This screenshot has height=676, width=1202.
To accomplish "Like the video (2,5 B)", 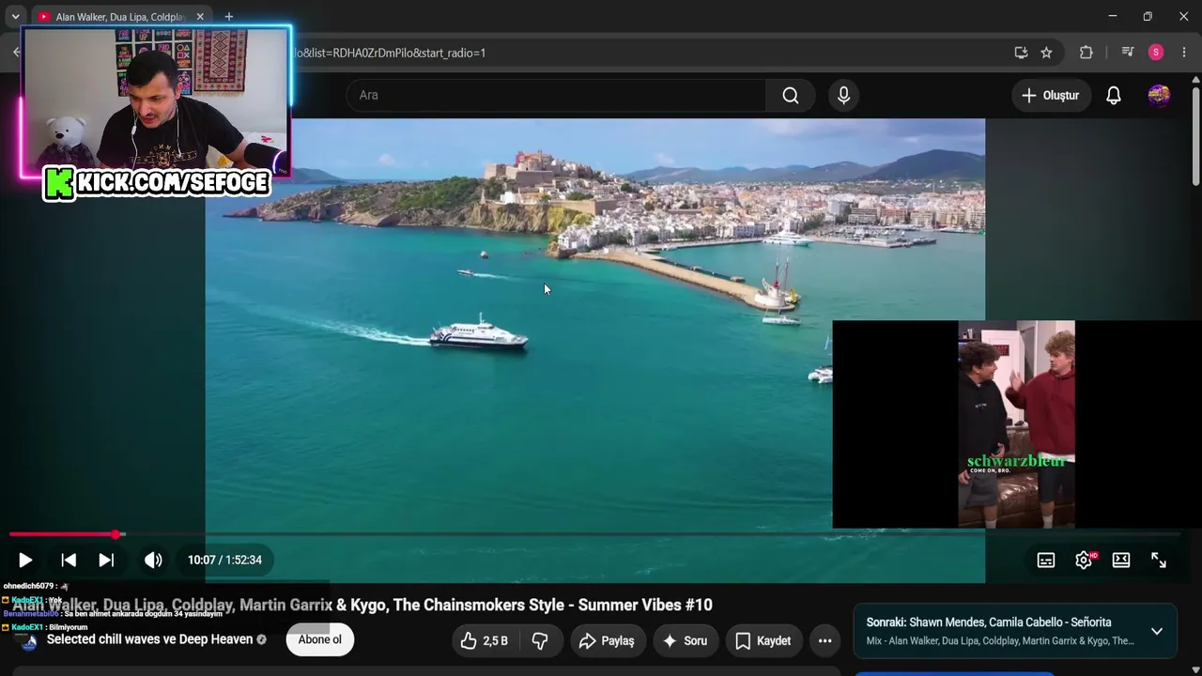I will 485,640.
